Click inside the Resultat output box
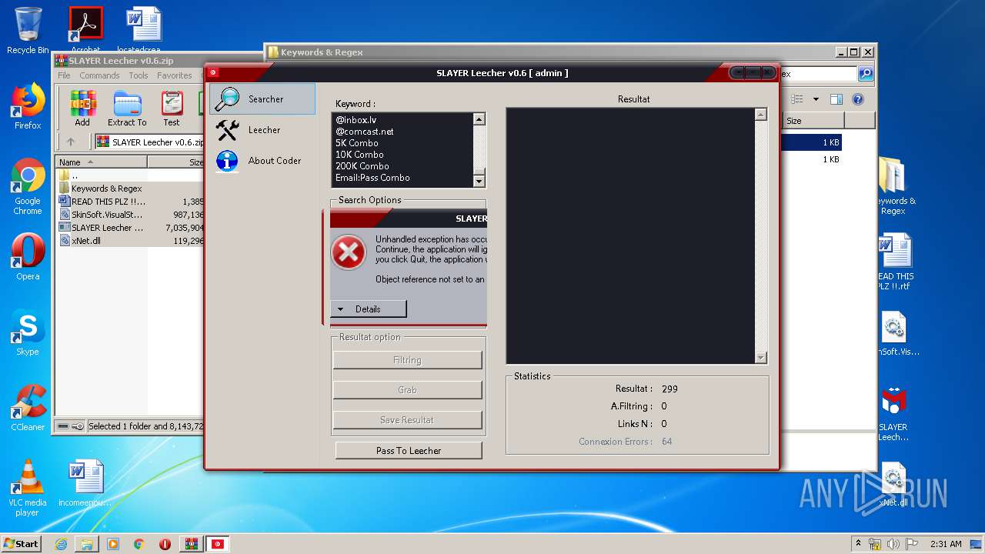This screenshot has width=985, height=554. coord(630,235)
